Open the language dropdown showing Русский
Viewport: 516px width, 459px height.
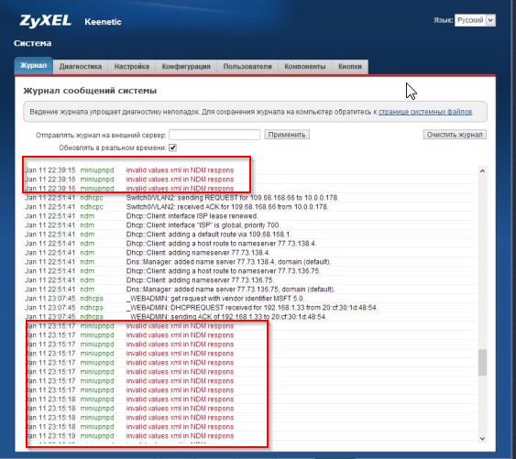tap(475, 20)
